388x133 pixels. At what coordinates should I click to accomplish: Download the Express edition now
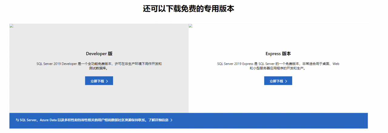(278, 81)
